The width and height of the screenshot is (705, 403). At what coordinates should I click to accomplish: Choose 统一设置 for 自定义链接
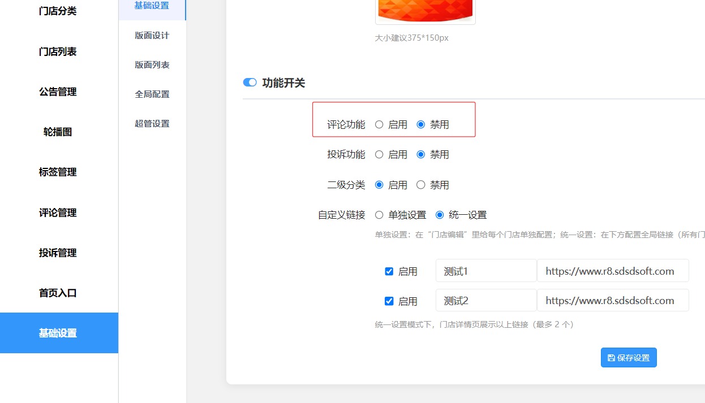click(x=440, y=215)
